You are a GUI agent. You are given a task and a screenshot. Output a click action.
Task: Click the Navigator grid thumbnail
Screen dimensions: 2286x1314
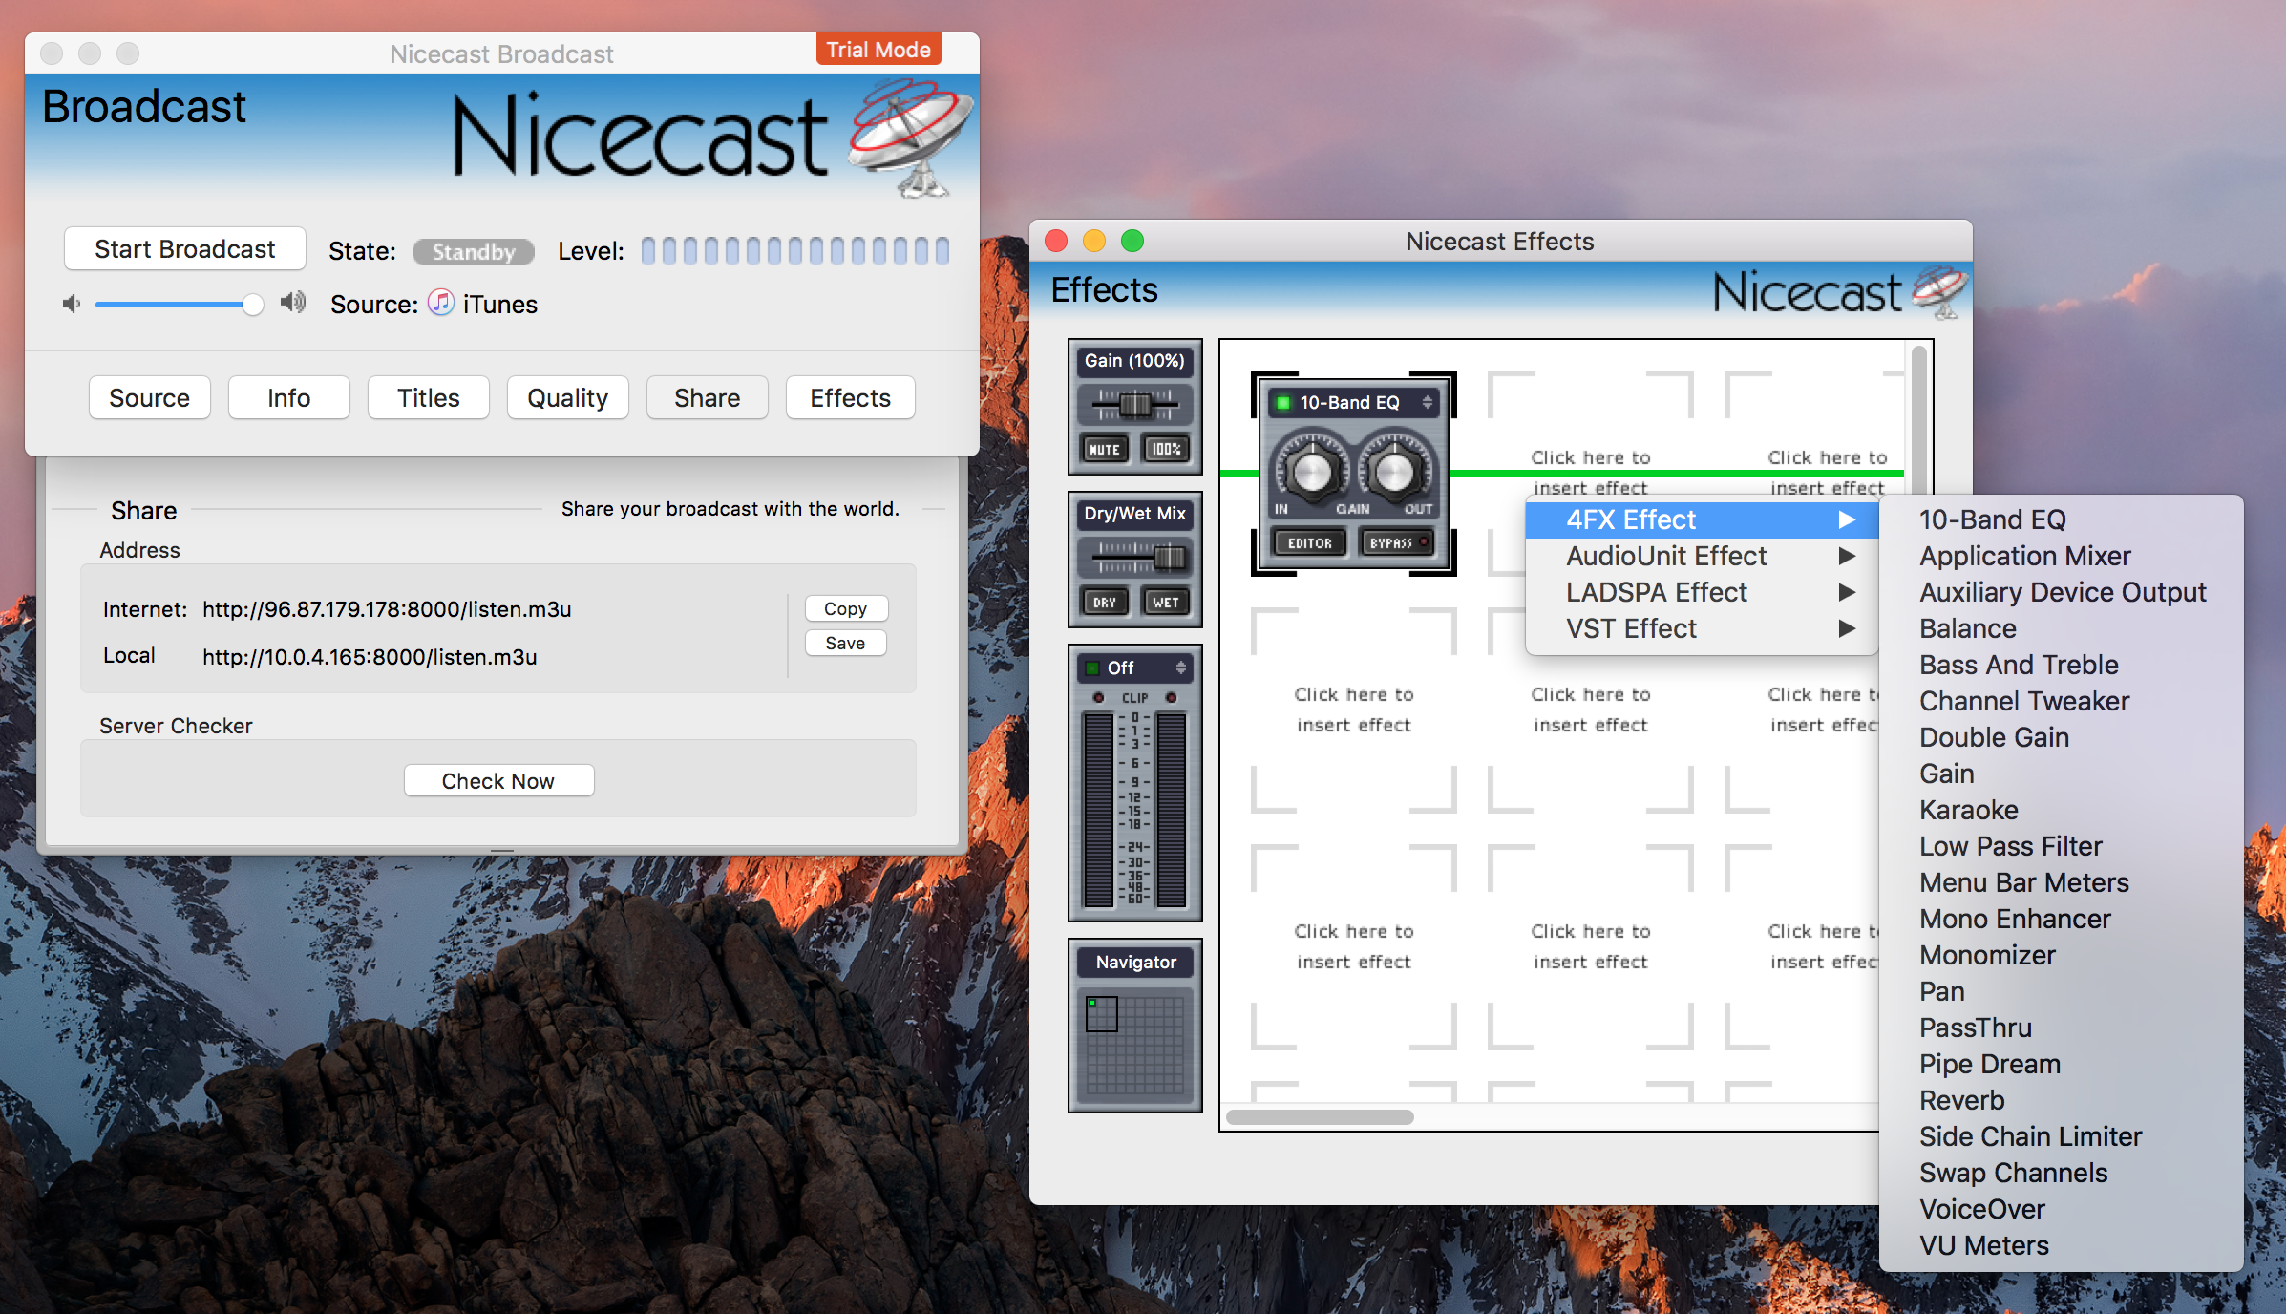point(1134,1046)
